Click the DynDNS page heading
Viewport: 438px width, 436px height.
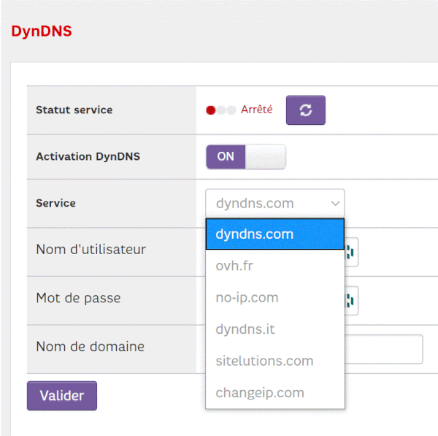pos(42,31)
